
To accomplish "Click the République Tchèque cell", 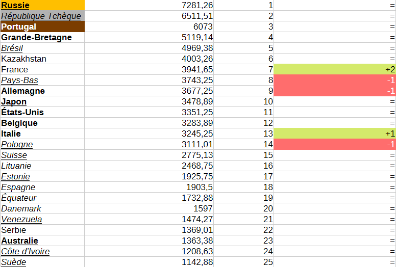I will pos(42,16).
